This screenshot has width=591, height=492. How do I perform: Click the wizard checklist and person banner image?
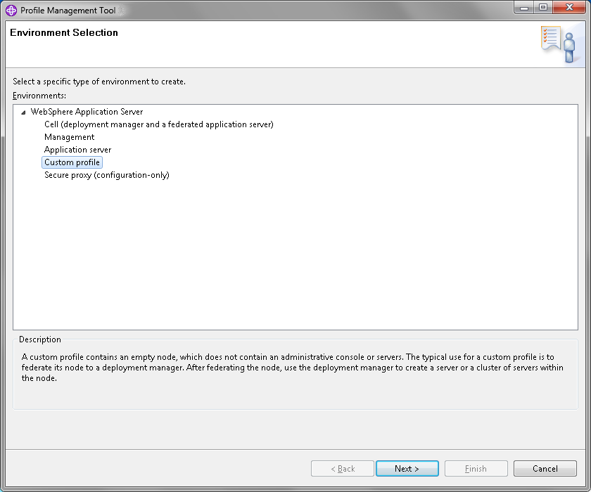(x=559, y=44)
